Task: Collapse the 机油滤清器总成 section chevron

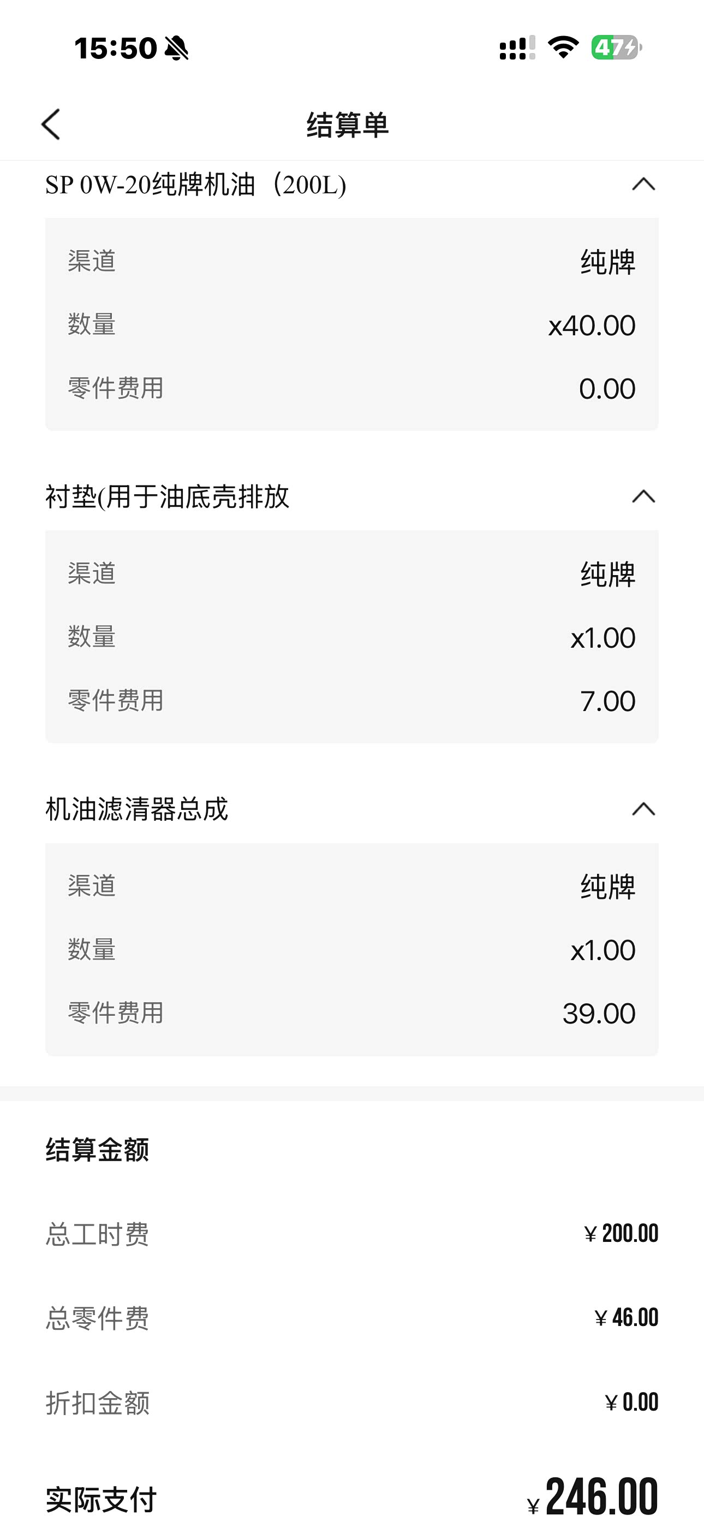Action: tap(643, 808)
